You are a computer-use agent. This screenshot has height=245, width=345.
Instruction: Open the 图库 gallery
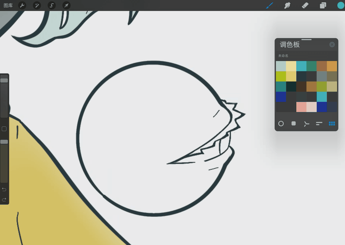coord(8,5)
